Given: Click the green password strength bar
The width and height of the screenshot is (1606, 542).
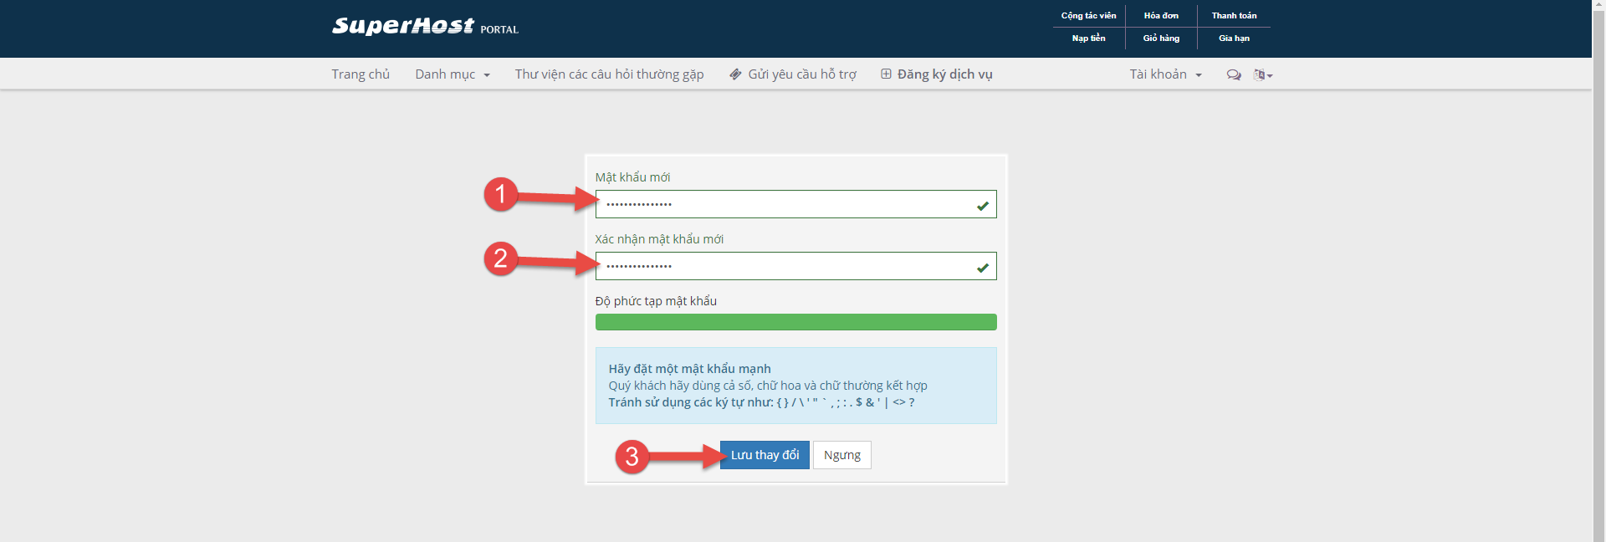Looking at the screenshot, I should click(x=795, y=322).
